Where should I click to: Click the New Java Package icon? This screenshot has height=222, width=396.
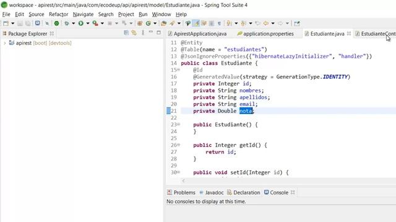pyautogui.click(x=140, y=23)
